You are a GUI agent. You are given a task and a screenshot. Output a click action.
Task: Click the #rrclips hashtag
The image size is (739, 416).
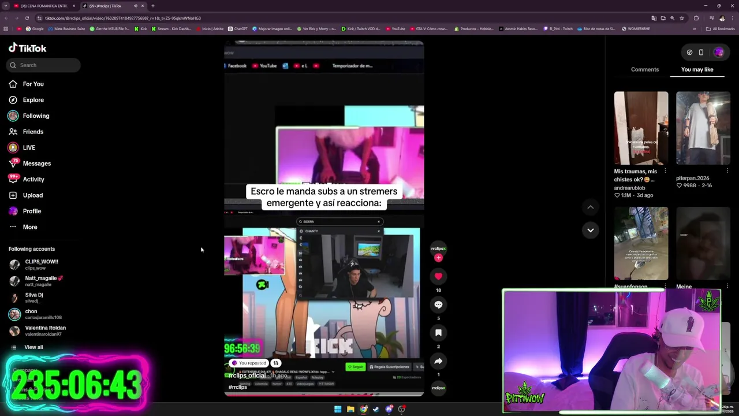pos(238,387)
